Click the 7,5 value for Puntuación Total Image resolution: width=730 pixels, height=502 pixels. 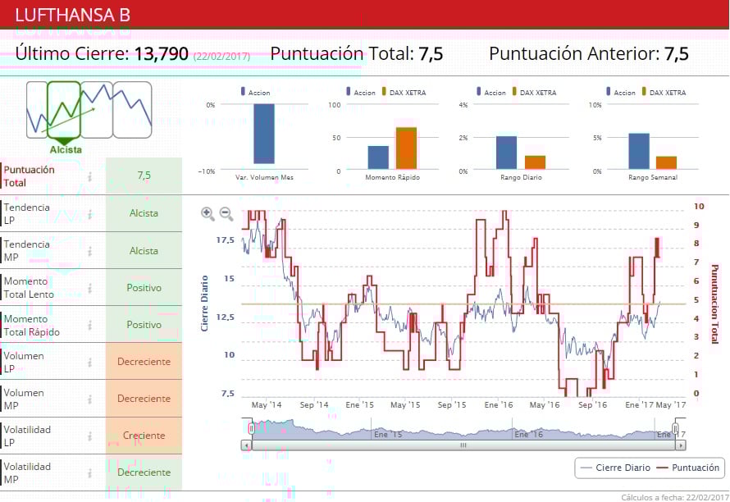point(144,176)
